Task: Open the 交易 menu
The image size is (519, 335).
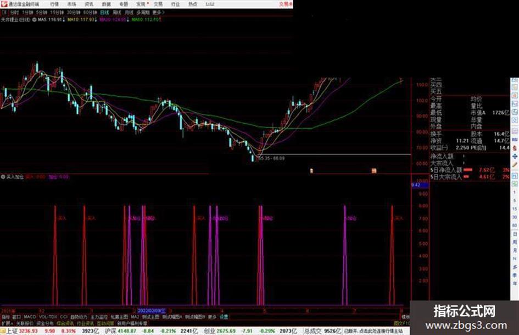Action: (x=158, y=4)
